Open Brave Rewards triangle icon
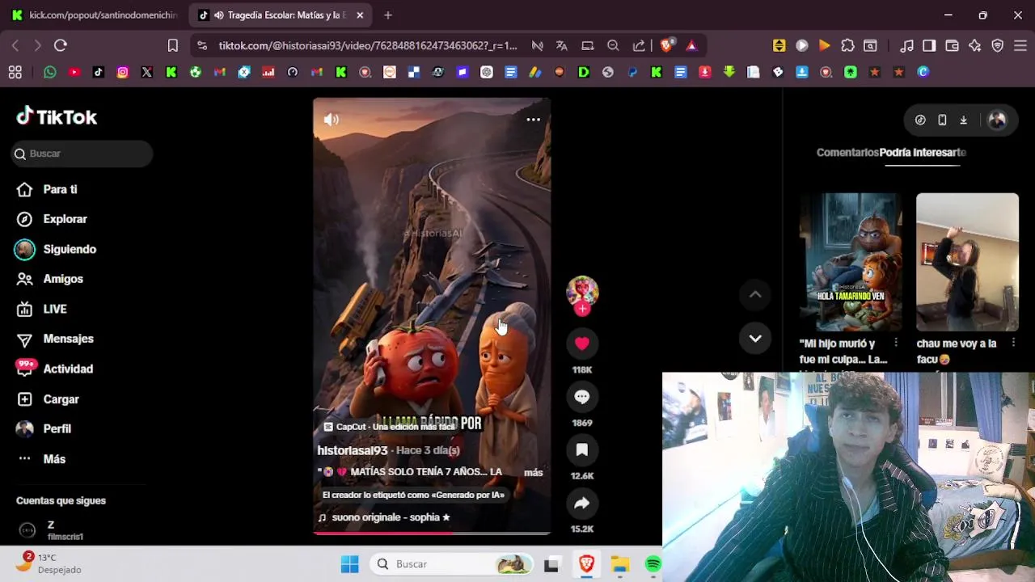Screen dimensions: 1035x582 point(691,45)
